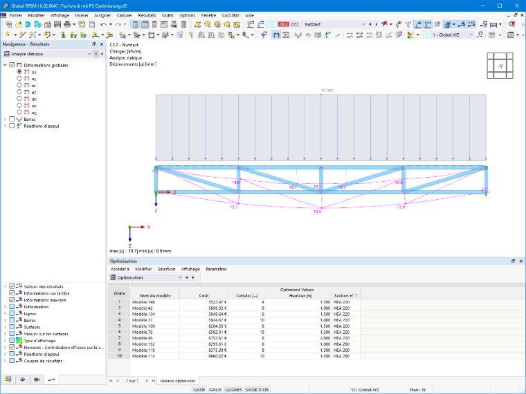Open the Nutzlast load case dropdown
526x394 pixels.
pos(334,24)
